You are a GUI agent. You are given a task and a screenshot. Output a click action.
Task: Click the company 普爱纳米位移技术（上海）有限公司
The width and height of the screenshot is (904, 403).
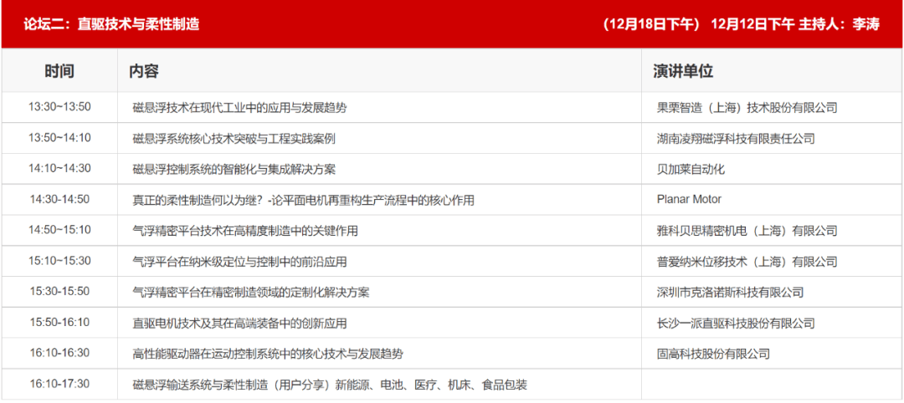coord(747,262)
